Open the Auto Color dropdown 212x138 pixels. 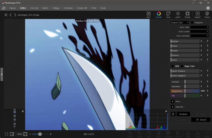200,27
